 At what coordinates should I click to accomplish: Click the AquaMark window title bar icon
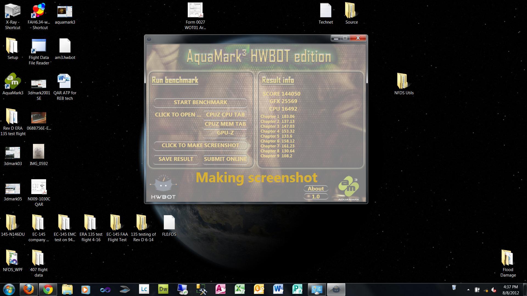149,39
